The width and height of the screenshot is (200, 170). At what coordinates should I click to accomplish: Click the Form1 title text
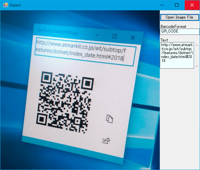click(x=15, y=5)
